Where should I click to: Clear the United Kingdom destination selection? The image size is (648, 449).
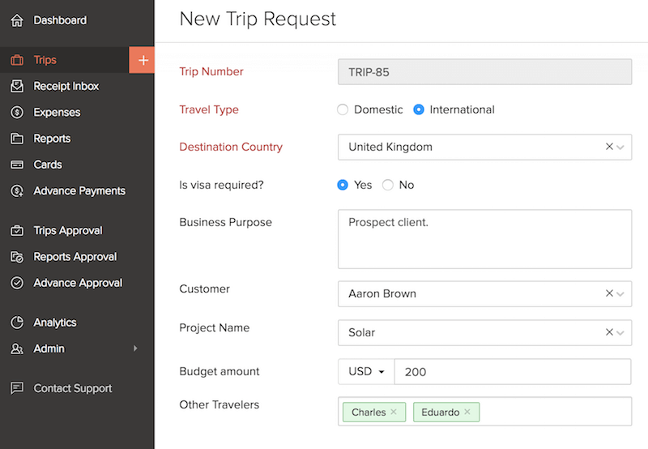609,147
